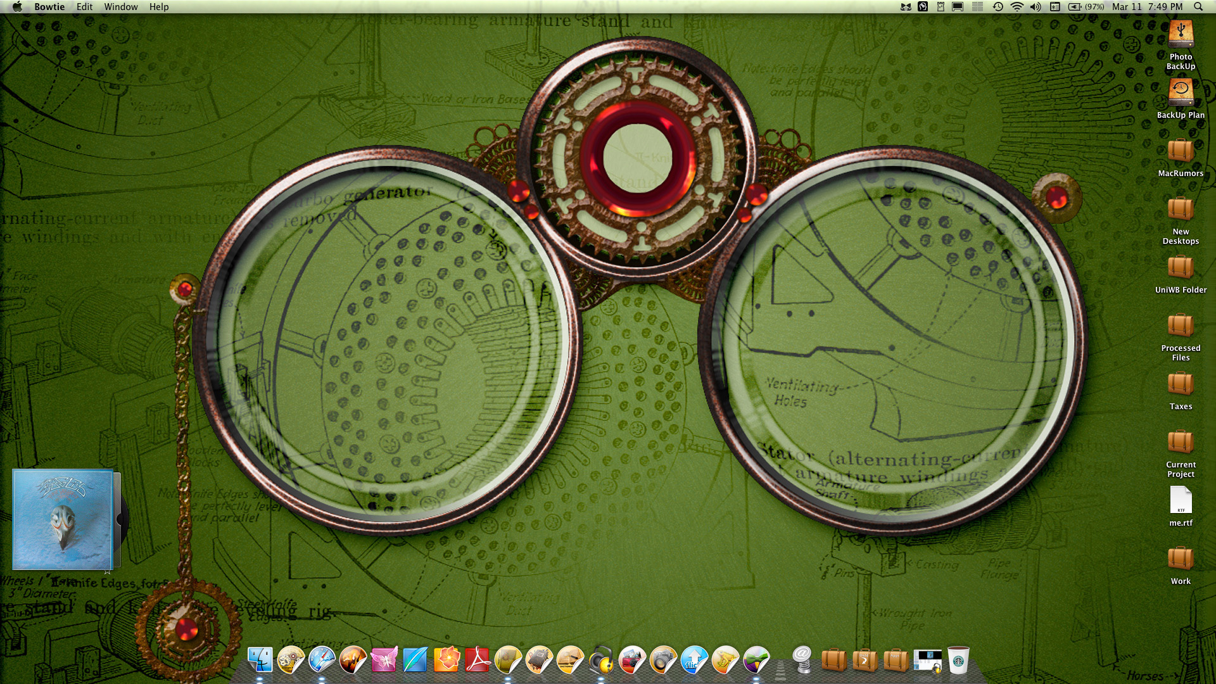Open the Taxes folder on desktop
The image size is (1216, 684).
pyautogui.click(x=1181, y=385)
